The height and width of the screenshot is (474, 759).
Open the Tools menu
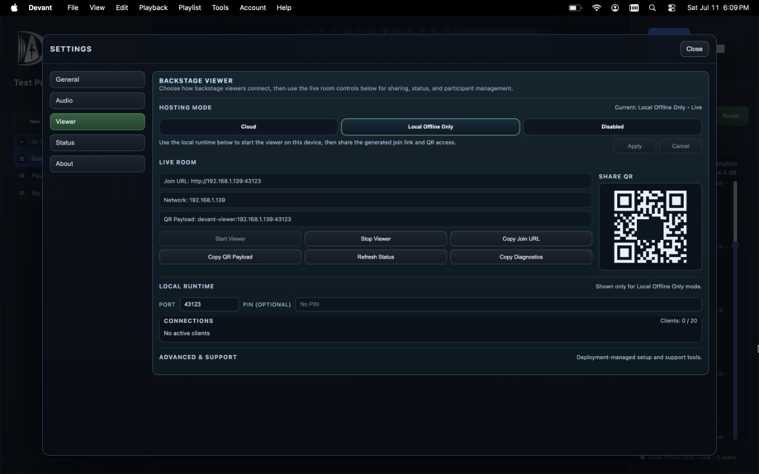click(221, 8)
